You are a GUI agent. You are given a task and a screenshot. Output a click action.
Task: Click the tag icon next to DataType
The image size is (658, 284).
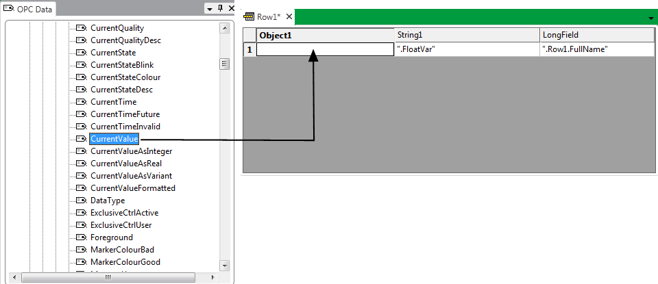pos(81,201)
